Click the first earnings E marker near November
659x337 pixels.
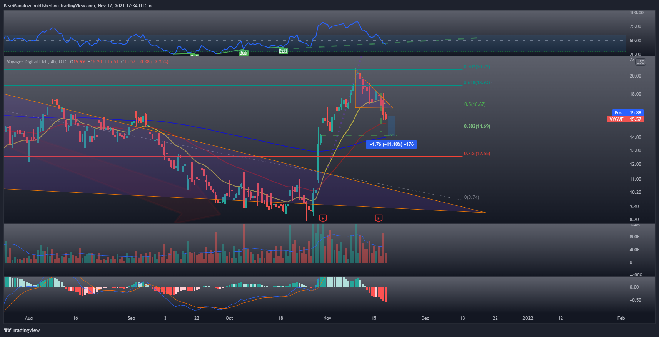pyautogui.click(x=323, y=218)
